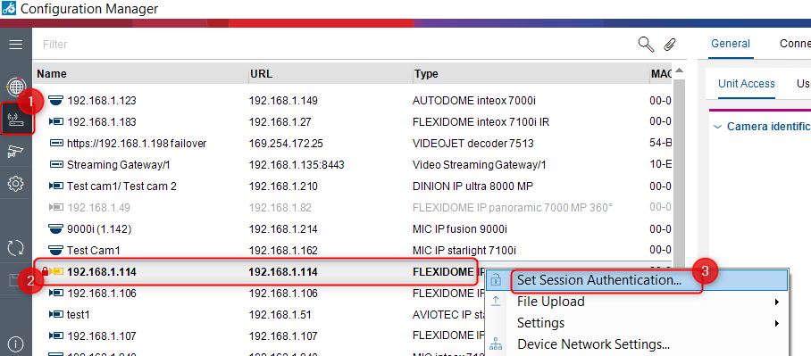Select the 9000i (1.142) device row

pos(353,229)
